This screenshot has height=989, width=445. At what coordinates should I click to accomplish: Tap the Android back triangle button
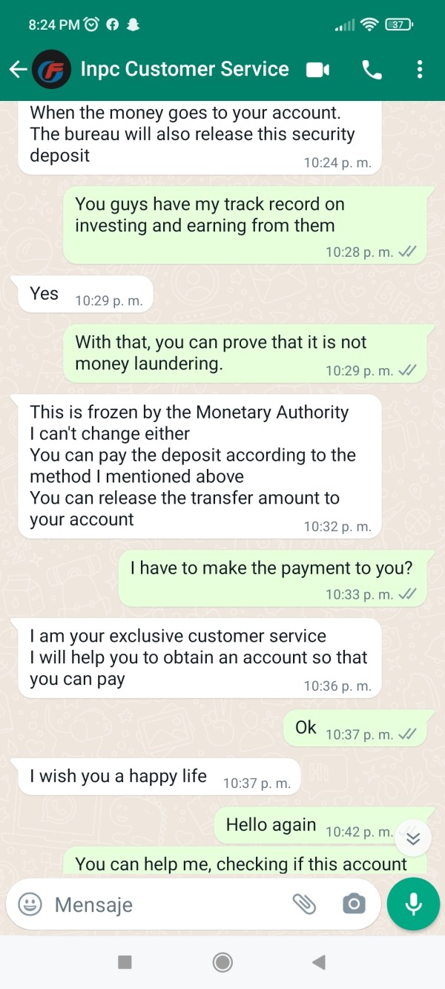point(319,962)
